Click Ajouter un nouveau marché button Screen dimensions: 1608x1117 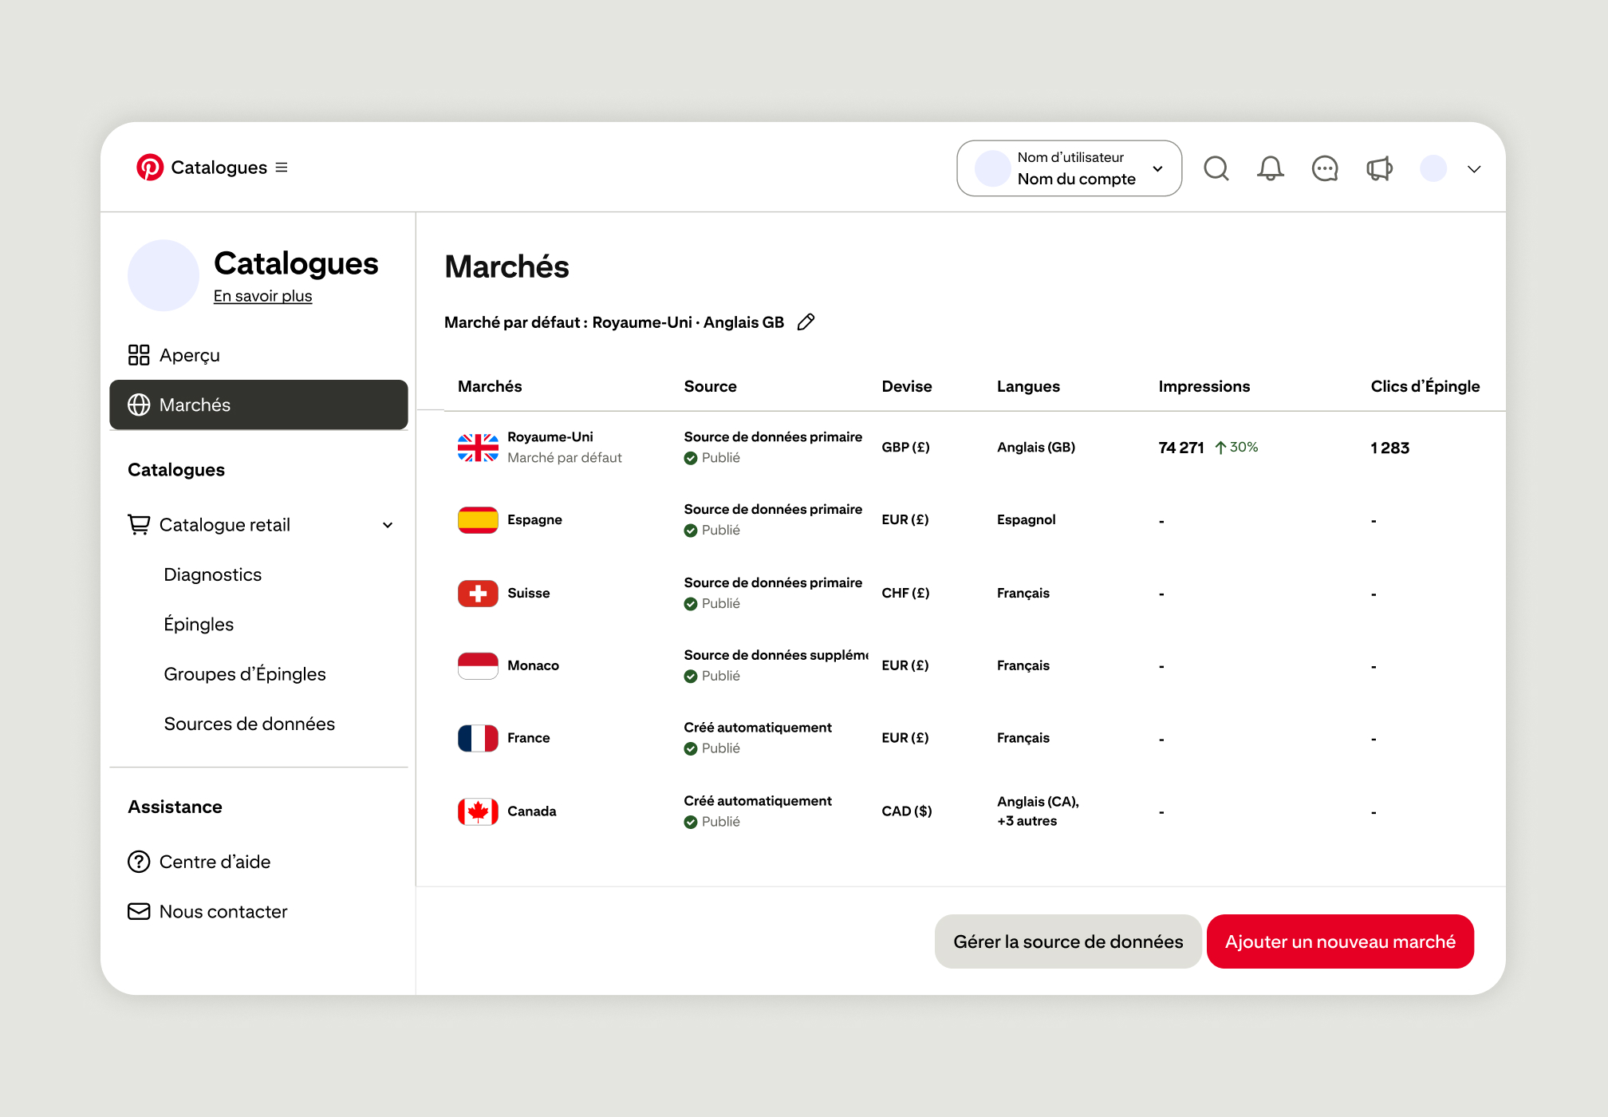(1340, 941)
